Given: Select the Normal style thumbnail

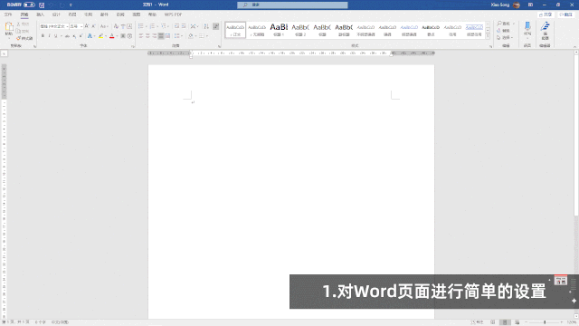Looking at the screenshot, I should (235, 30).
